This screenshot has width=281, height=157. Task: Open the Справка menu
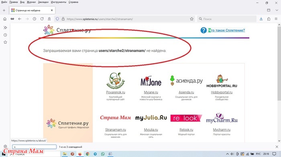73,2
